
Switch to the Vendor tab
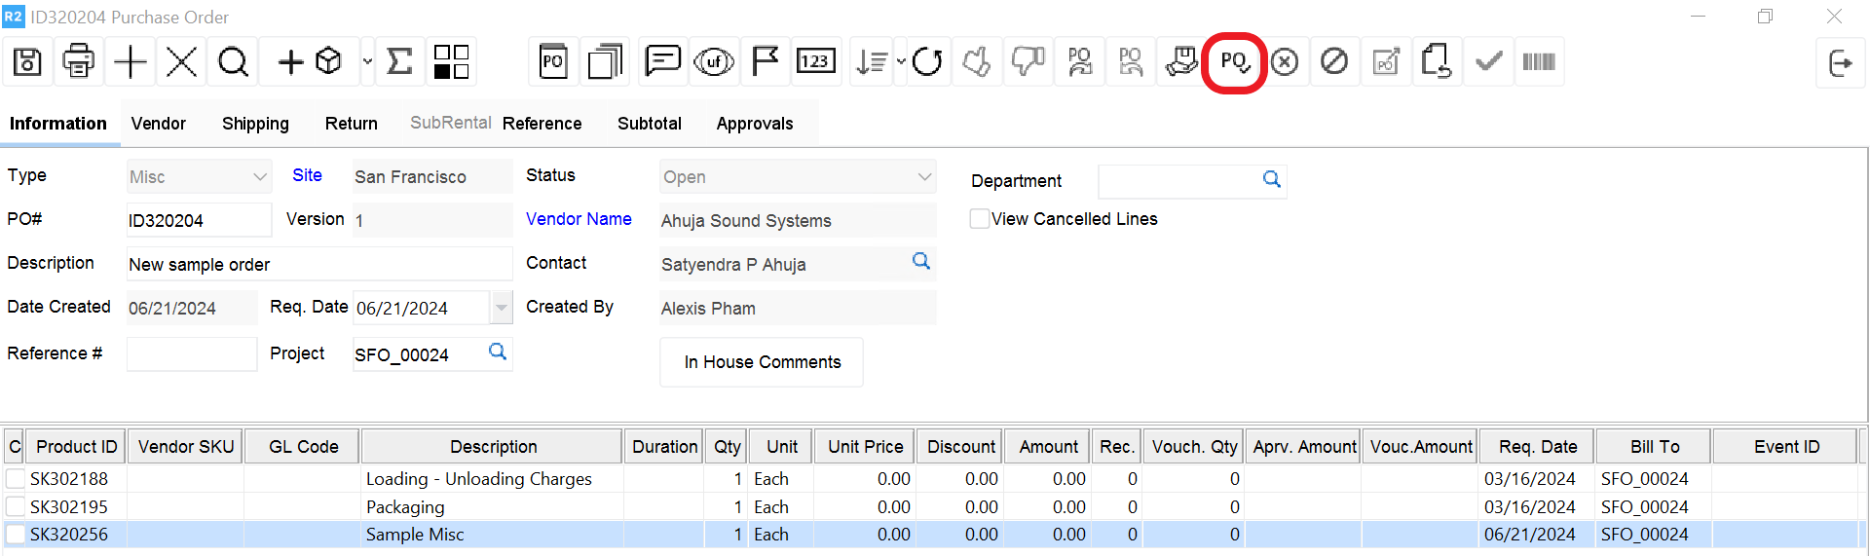pyautogui.click(x=158, y=124)
